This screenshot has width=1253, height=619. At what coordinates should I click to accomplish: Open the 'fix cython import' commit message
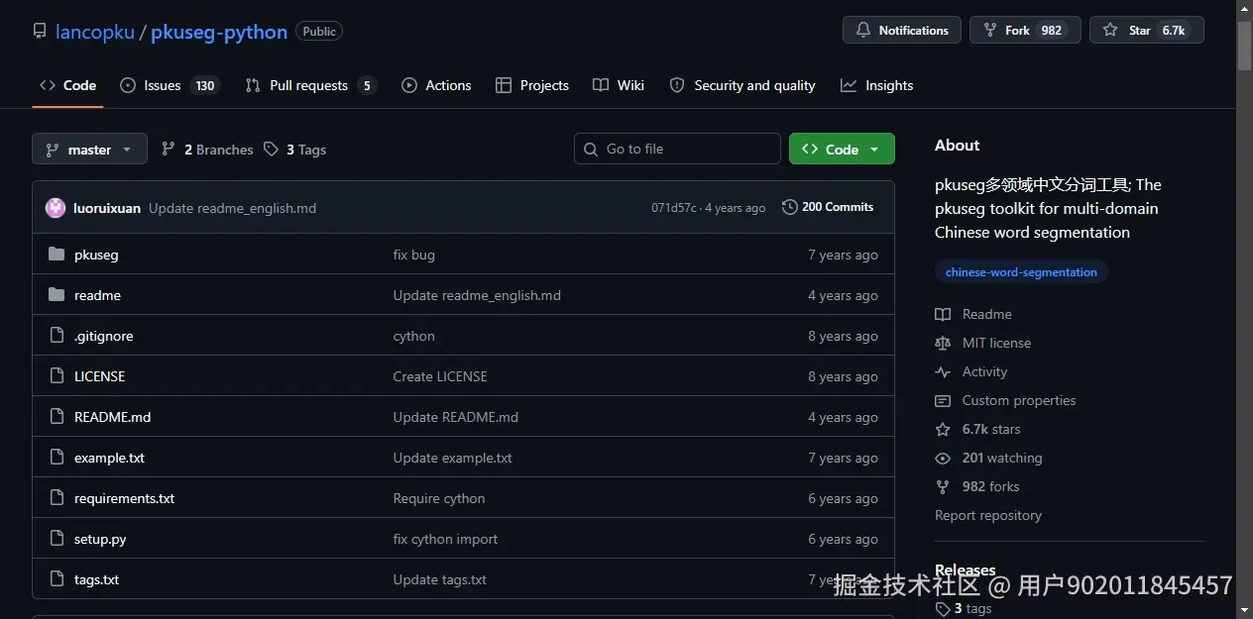tap(445, 539)
